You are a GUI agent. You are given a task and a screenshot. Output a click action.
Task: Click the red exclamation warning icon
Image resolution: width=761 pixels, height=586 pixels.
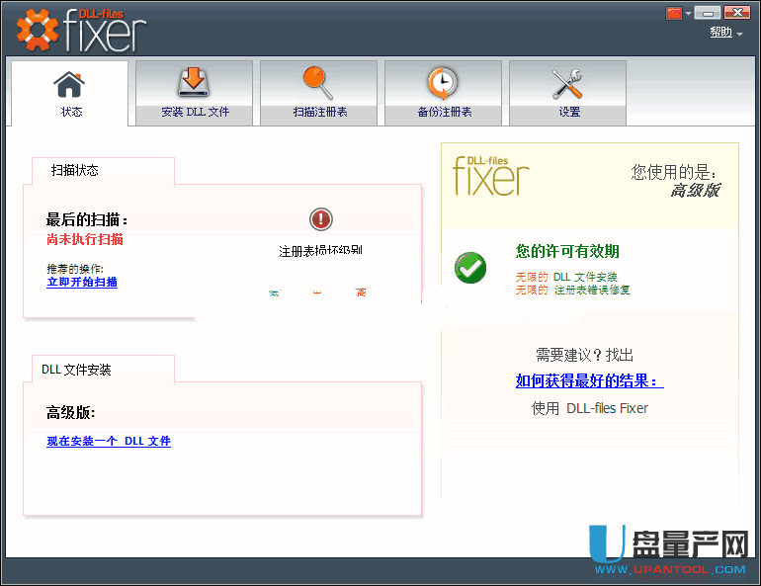coord(320,219)
